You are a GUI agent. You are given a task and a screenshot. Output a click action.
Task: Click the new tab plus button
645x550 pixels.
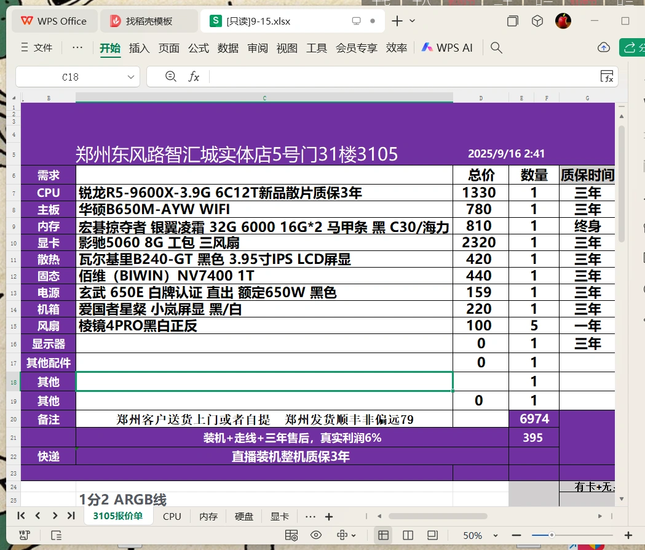pyautogui.click(x=397, y=21)
